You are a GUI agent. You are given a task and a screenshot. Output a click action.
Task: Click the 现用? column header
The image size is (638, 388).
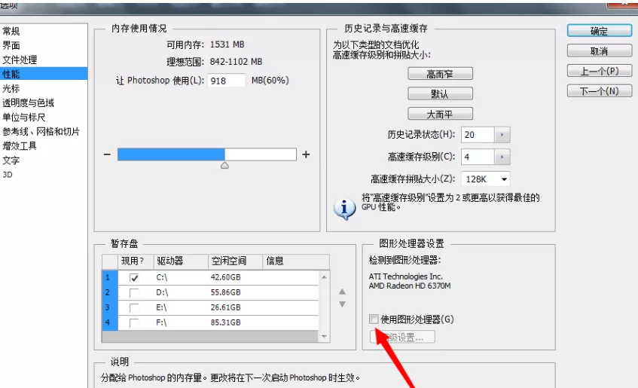point(136,261)
